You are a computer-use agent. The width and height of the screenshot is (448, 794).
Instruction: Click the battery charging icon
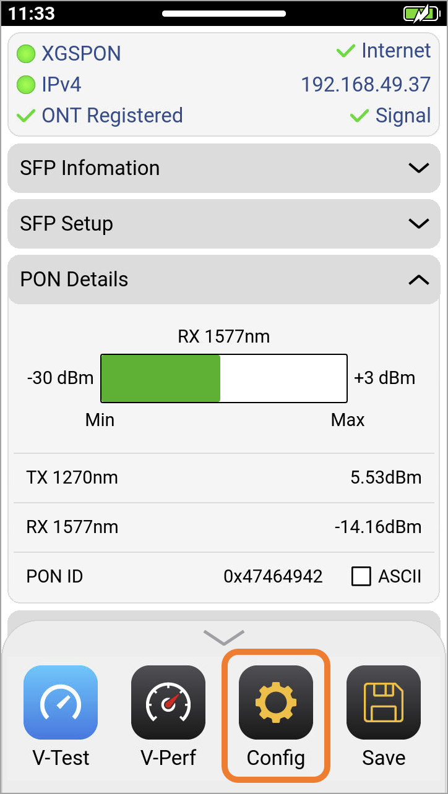click(x=421, y=13)
